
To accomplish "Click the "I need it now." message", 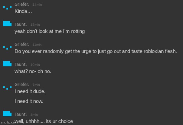I will pyautogui.click(x=29, y=101).
